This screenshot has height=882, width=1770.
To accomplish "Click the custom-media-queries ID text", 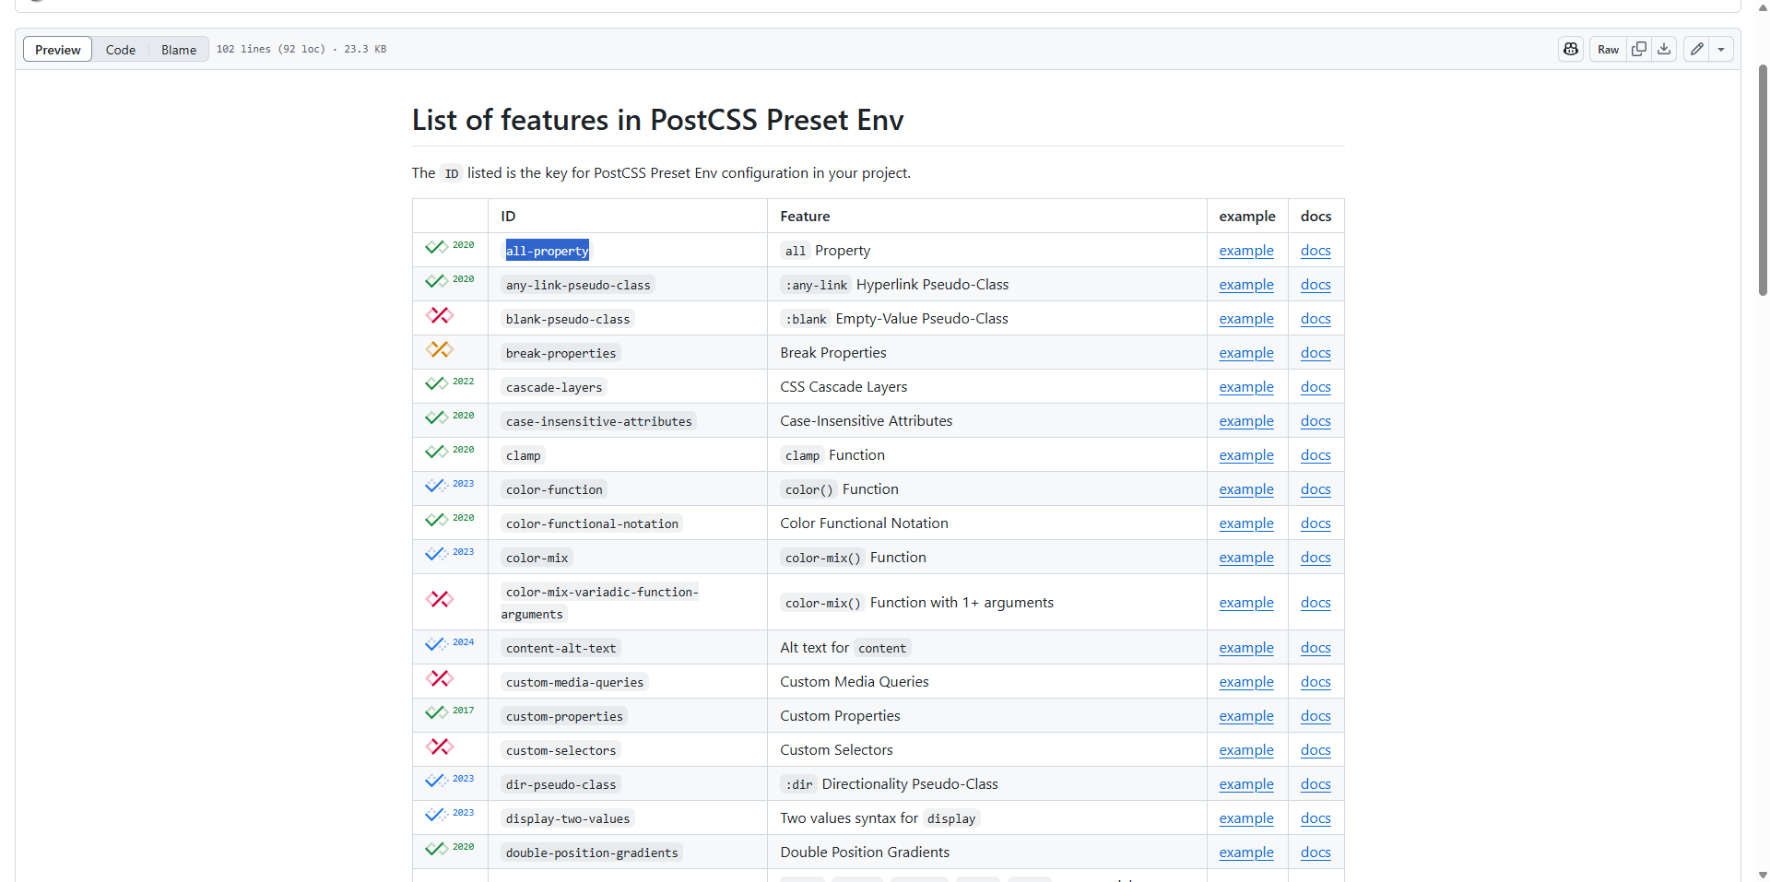I will pos(574,682).
